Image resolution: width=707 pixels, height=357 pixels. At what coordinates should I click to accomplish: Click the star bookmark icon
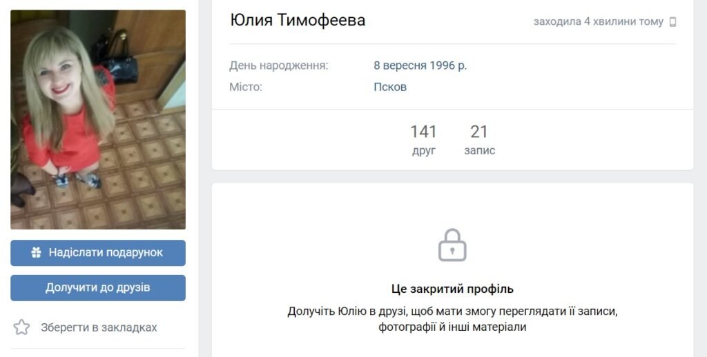click(21, 327)
